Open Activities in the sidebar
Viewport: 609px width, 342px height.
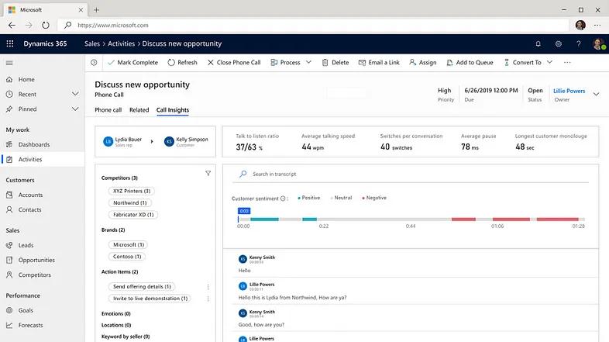point(43,159)
